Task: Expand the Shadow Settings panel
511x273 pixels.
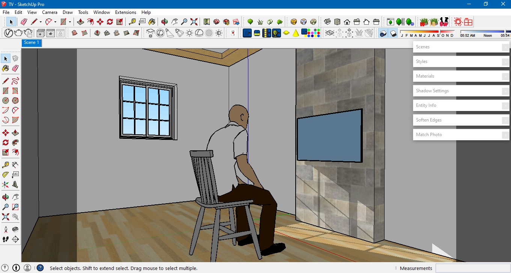Action: [461, 91]
